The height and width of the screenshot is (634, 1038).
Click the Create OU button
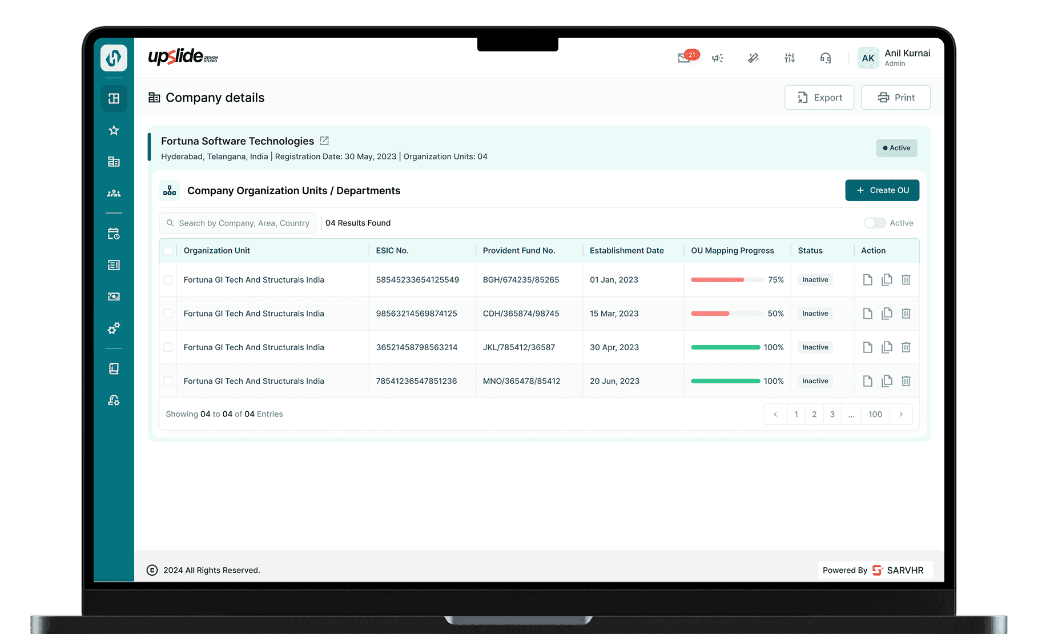click(882, 190)
